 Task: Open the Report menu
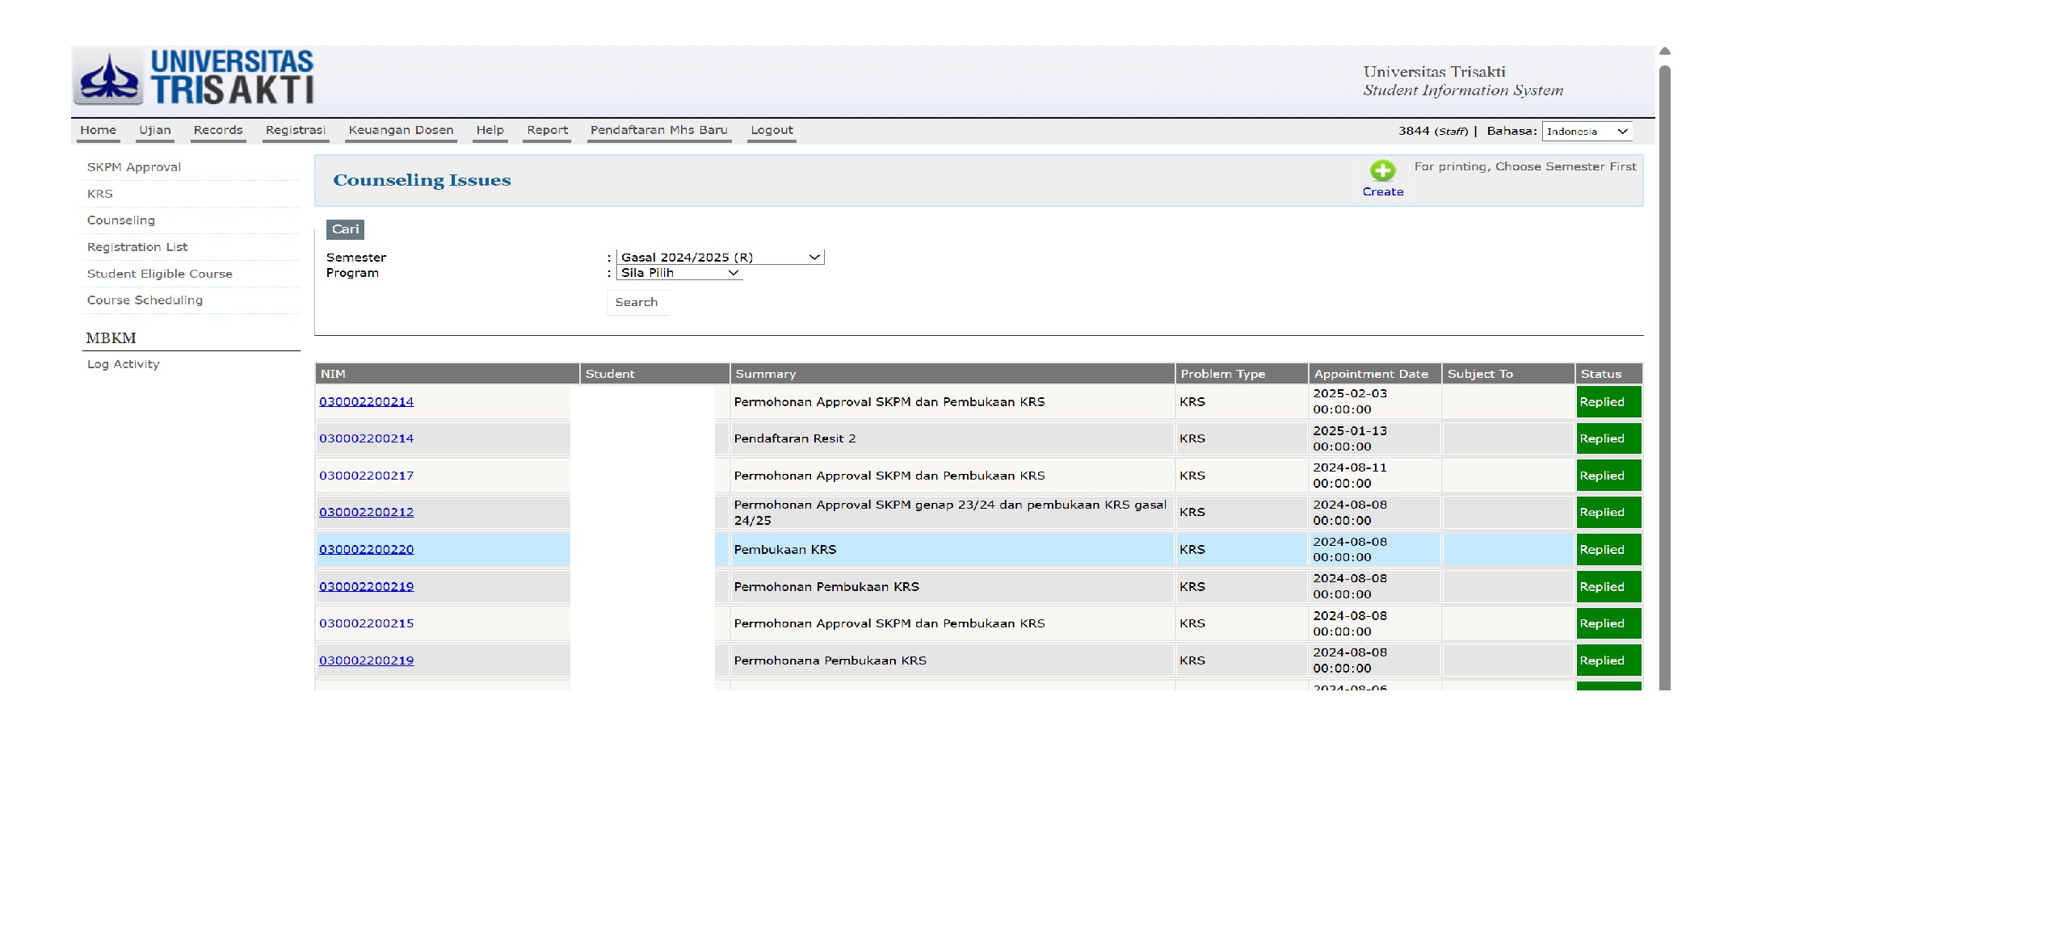[547, 130]
